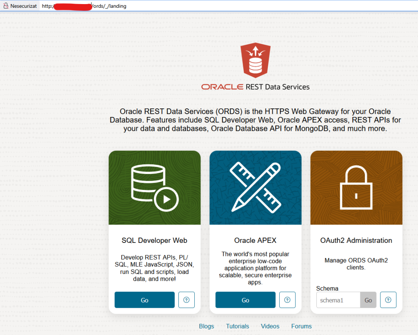
Task: Click the OAuth2 Administration card title
Action: pos(356,240)
